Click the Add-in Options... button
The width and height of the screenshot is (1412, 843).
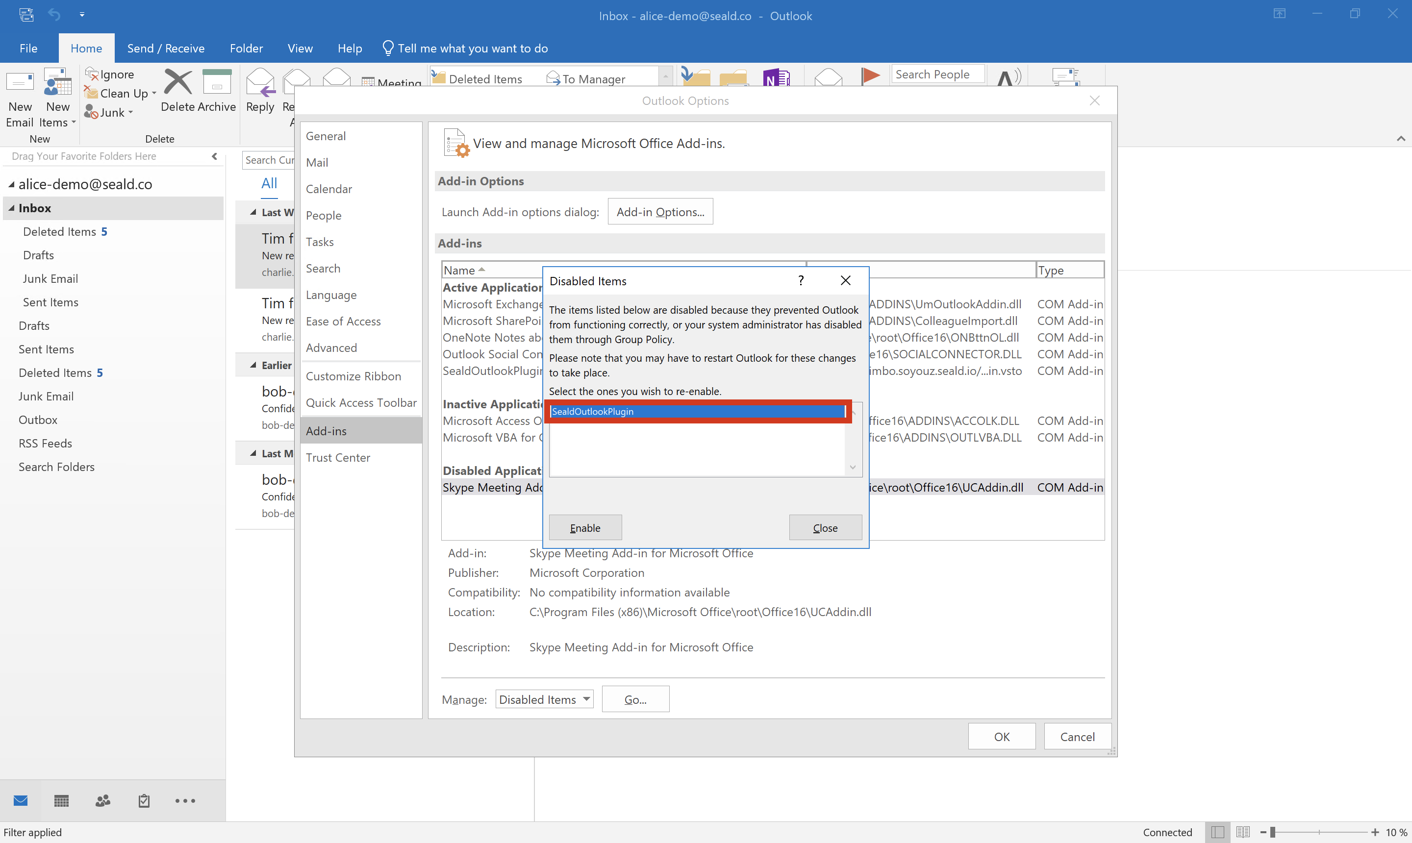(660, 212)
